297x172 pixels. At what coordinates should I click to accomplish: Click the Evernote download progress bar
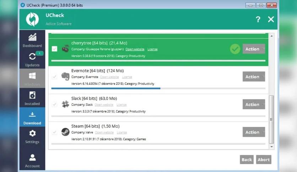(158, 88)
